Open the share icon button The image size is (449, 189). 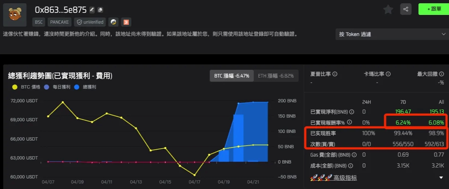tap(406, 9)
